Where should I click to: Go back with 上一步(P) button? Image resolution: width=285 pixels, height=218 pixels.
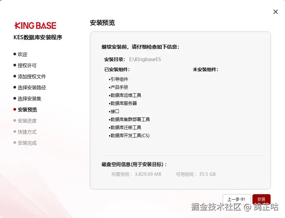tap(236, 199)
